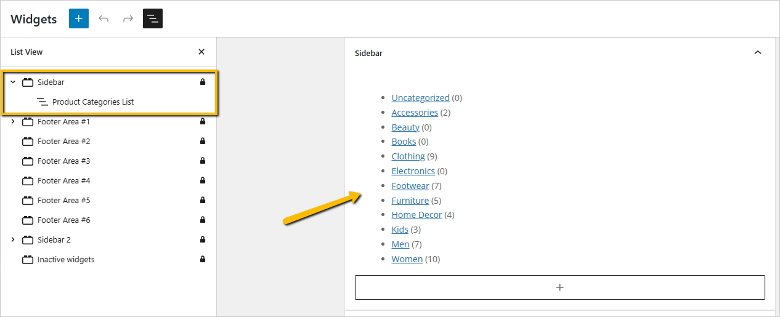Open the Clothing category link
780x317 pixels.
[408, 156]
